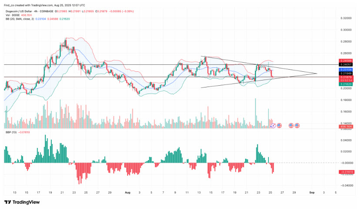Click the red 0.24588 tag on the price axis

point(346,61)
